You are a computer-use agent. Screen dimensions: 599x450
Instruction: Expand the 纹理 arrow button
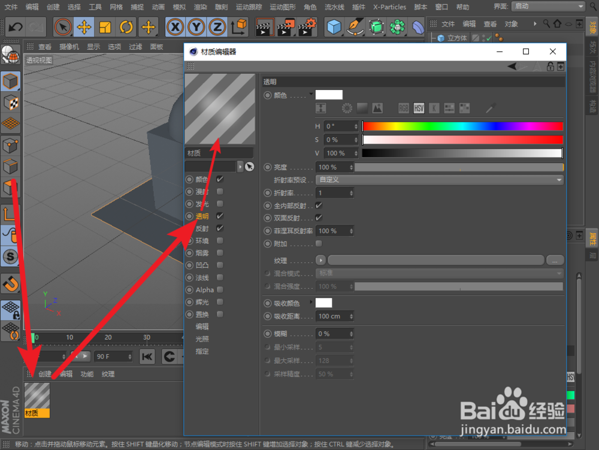(x=321, y=261)
